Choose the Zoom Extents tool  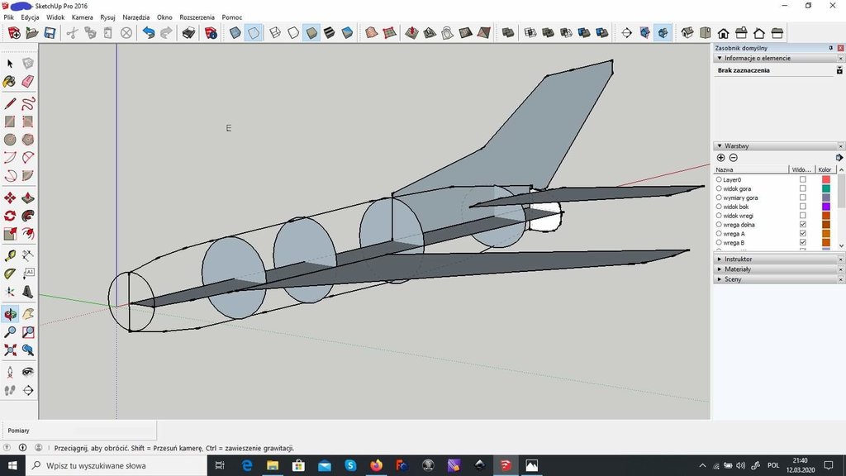pos(10,350)
